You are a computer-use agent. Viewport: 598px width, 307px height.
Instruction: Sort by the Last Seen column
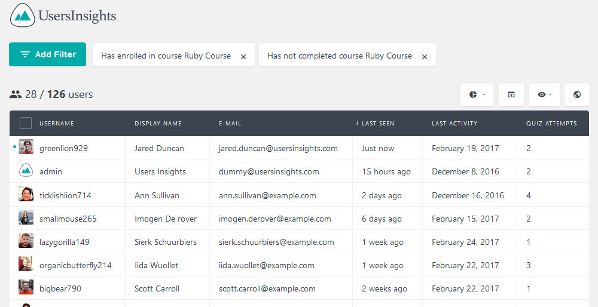click(x=378, y=124)
